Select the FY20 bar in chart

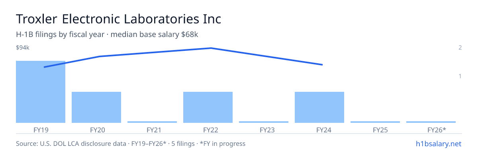[x=96, y=107]
